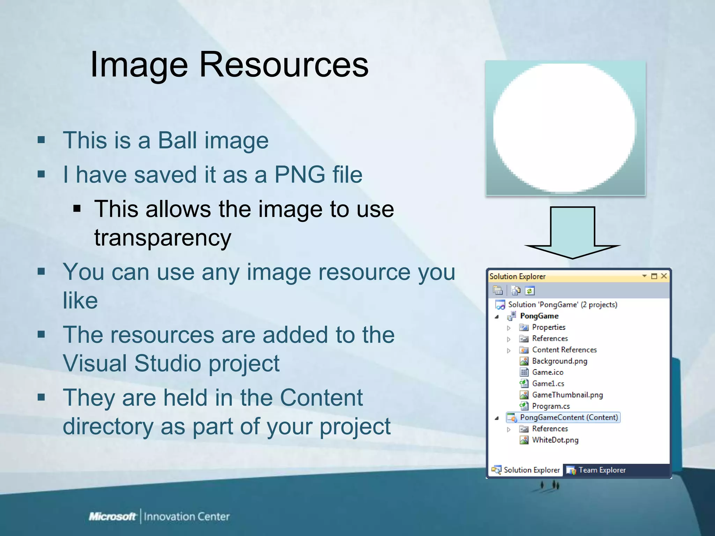Maximize the Solution Explorer panel

(x=654, y=276)
